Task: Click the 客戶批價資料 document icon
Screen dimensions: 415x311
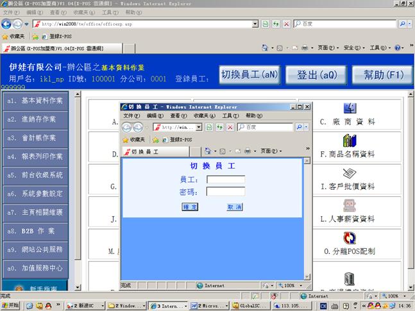Action: (x=350, y=173)
